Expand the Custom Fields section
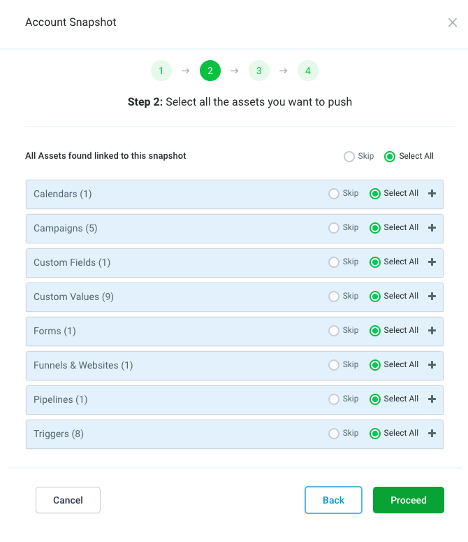This screenshot has width=468, height=542. (x=432, y=262)
